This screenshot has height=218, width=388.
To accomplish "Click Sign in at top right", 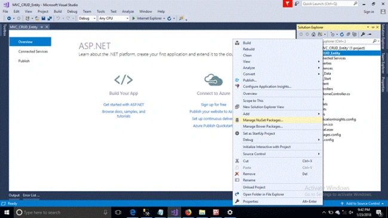I will pos(369,11).
